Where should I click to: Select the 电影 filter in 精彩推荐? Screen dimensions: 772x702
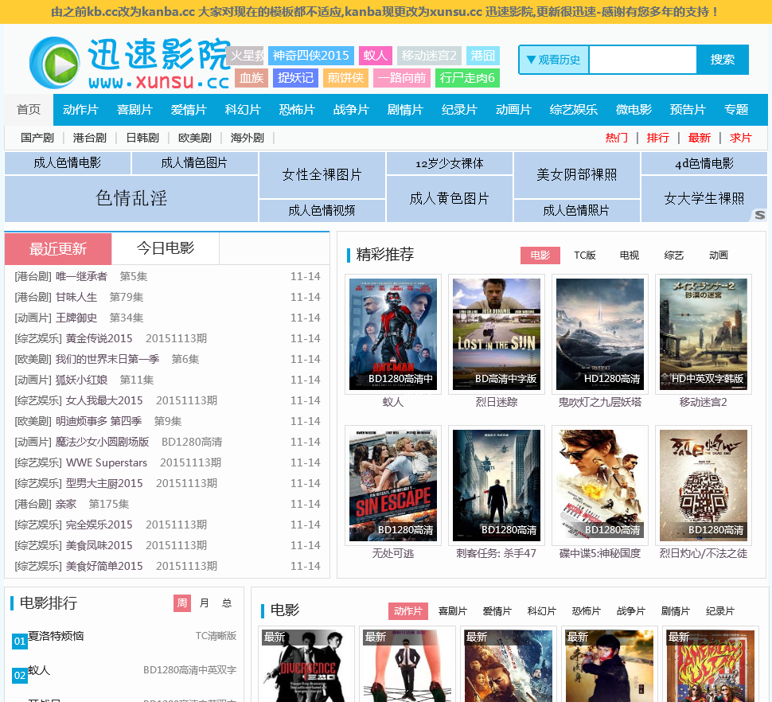point(540,255)
